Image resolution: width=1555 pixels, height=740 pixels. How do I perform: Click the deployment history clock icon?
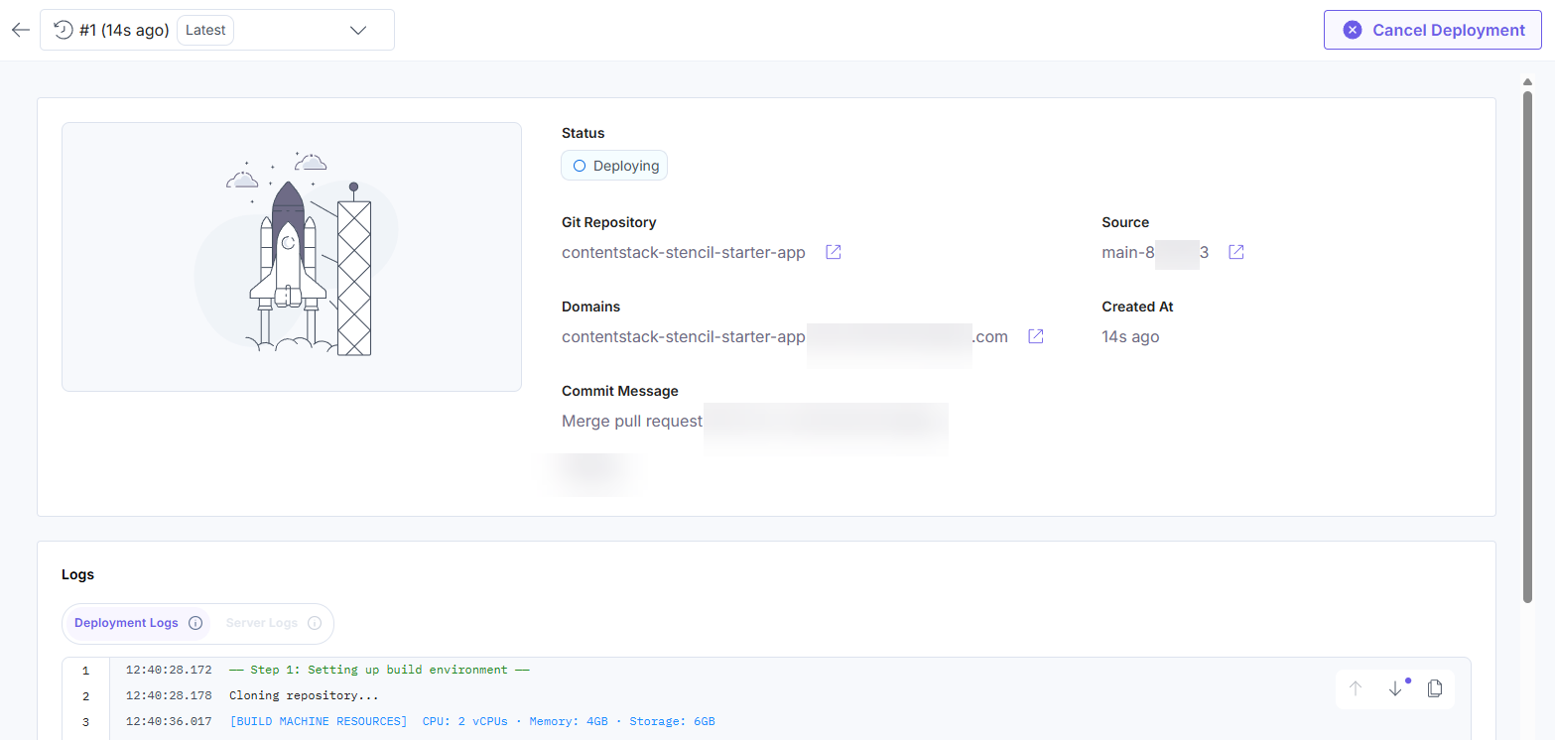click(63, 30)
